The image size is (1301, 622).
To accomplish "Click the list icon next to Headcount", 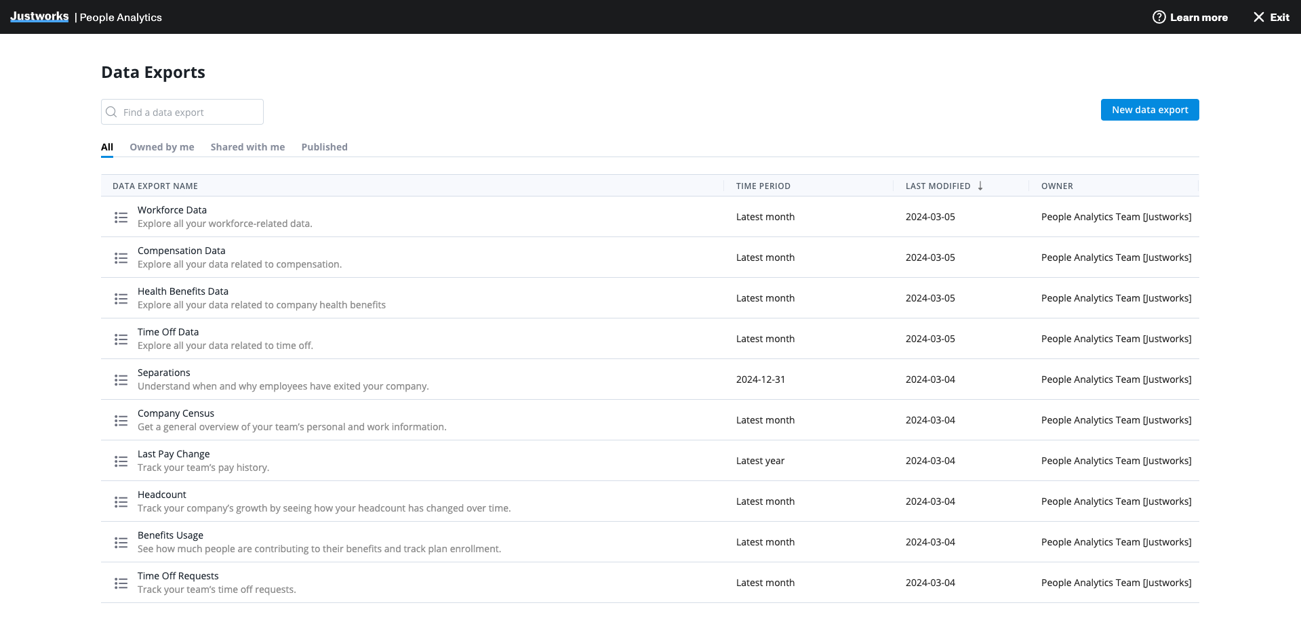I will 121,502.
